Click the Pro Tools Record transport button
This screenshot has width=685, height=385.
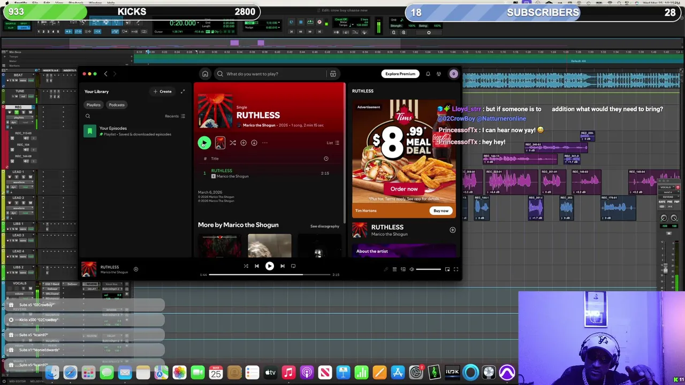pyautogui.click(x=319, y=22)
